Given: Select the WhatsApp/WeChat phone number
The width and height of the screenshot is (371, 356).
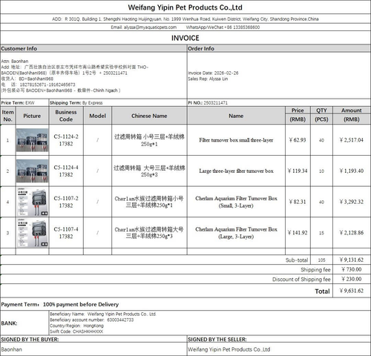Looking at the screenshot, I should tap(243, 27).
